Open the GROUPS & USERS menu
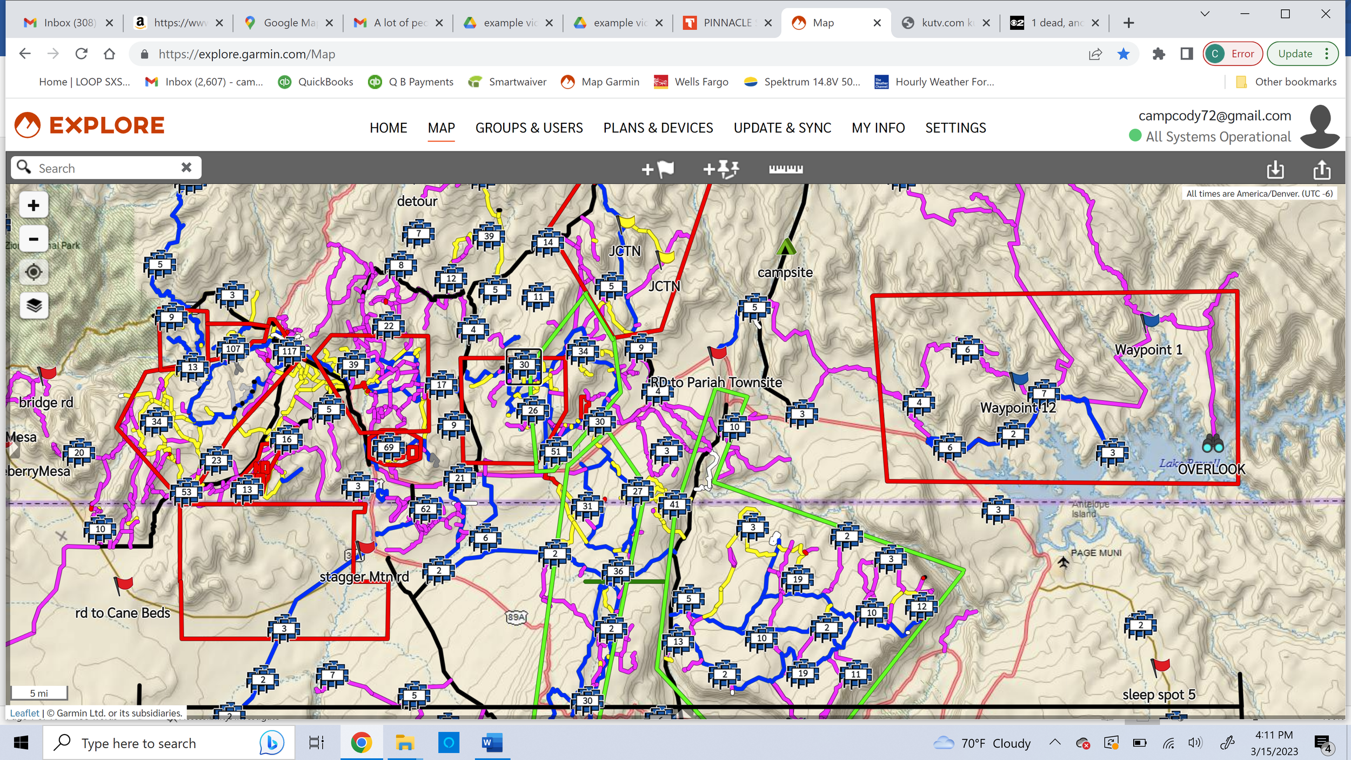Image resolution: width=1351 pixels, height=760 pixels. point(529,128)
